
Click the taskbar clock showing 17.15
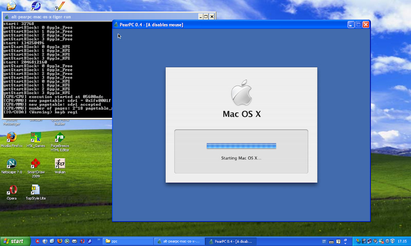coord(402,241)
